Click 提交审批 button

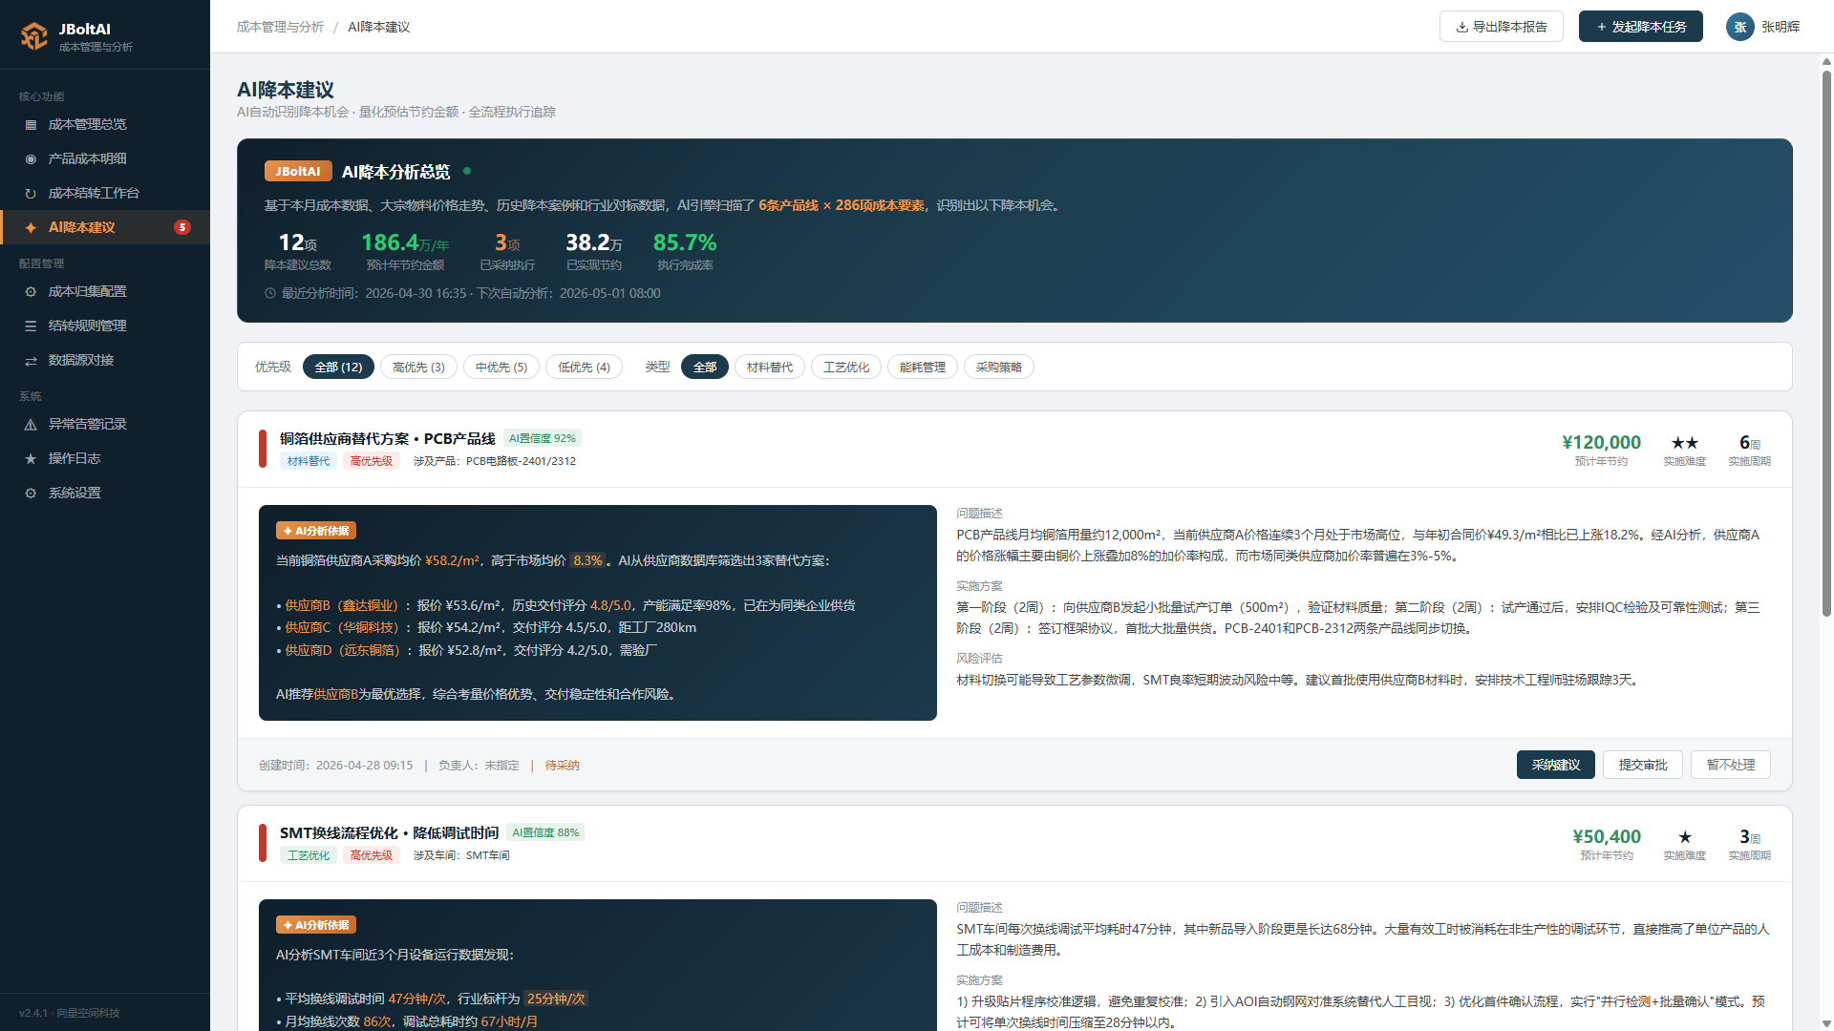coord(1643,765)
